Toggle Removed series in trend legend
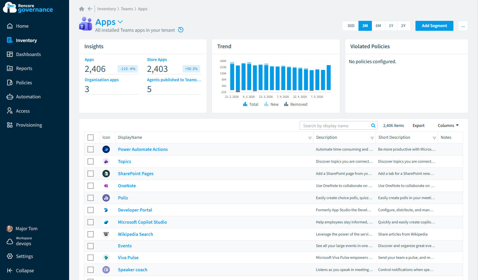Image resolution: width=478 pixels, height=280 pixels. tap(296, 105)
